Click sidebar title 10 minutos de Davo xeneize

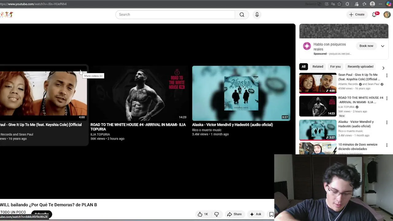point(358,147)
